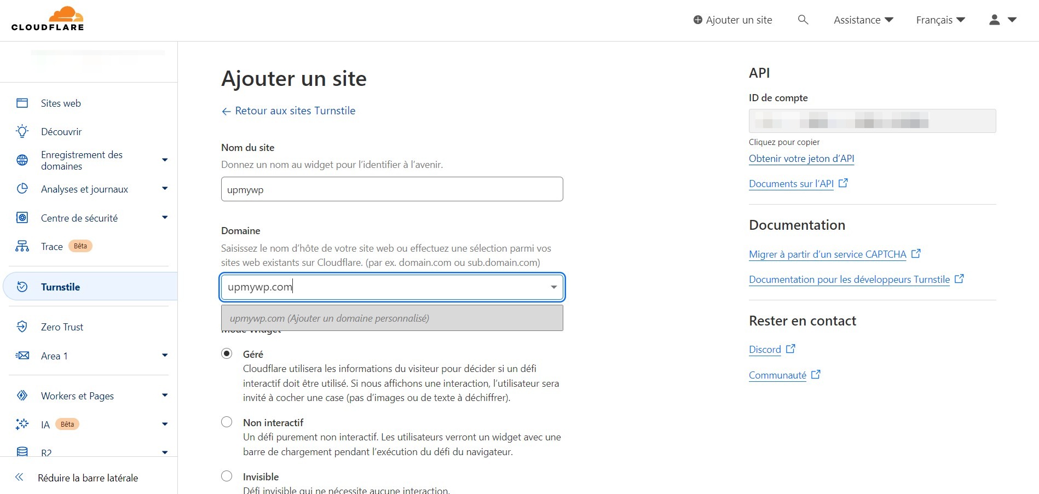Viewport: 1039px width, 494px height.
Task: Select the Invisible widget mode
Action: tap(227, 476)
